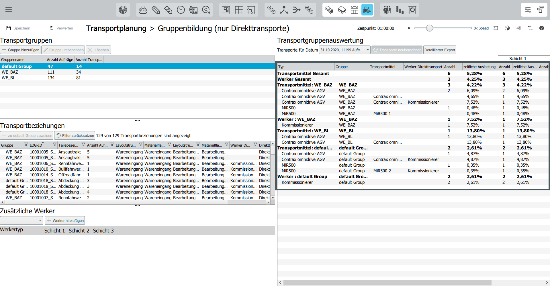
Task: Open the workers group people icon
Action: pyautogui.click(x=387, y=10)
